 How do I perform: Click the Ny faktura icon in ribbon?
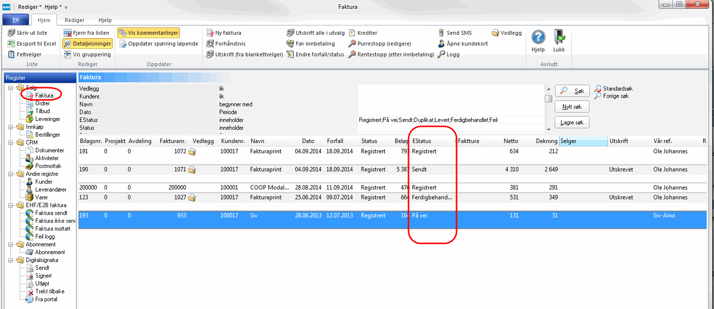[x=210, y=33]
